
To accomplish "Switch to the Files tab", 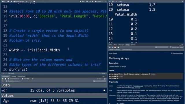I will [110, 45].
